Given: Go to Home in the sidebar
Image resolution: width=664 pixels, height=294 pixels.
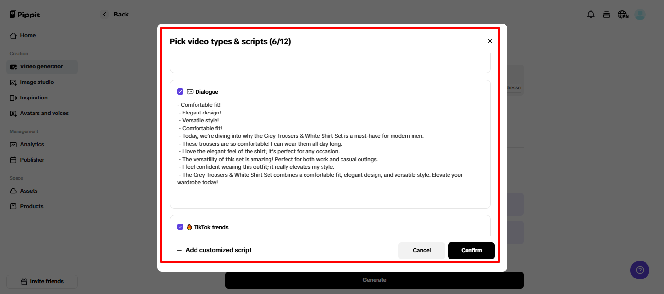Looking at the screenshot, I should 28,35.
